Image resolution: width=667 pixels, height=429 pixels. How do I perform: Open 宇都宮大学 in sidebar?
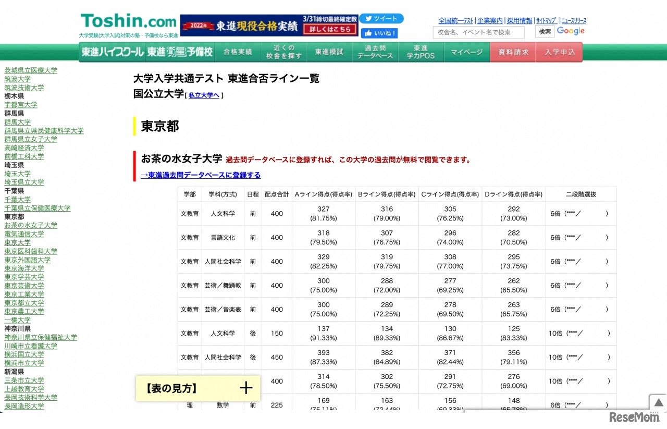[x=21, y=105]
